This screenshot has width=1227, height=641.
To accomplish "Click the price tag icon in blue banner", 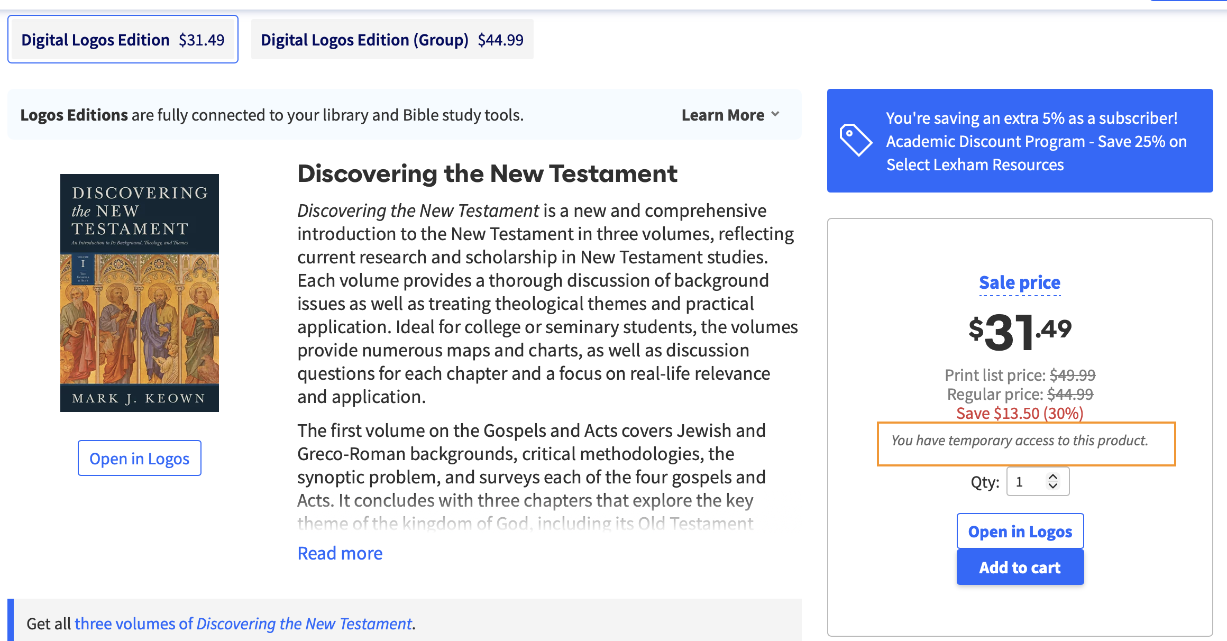I will [x=855, y=140].
